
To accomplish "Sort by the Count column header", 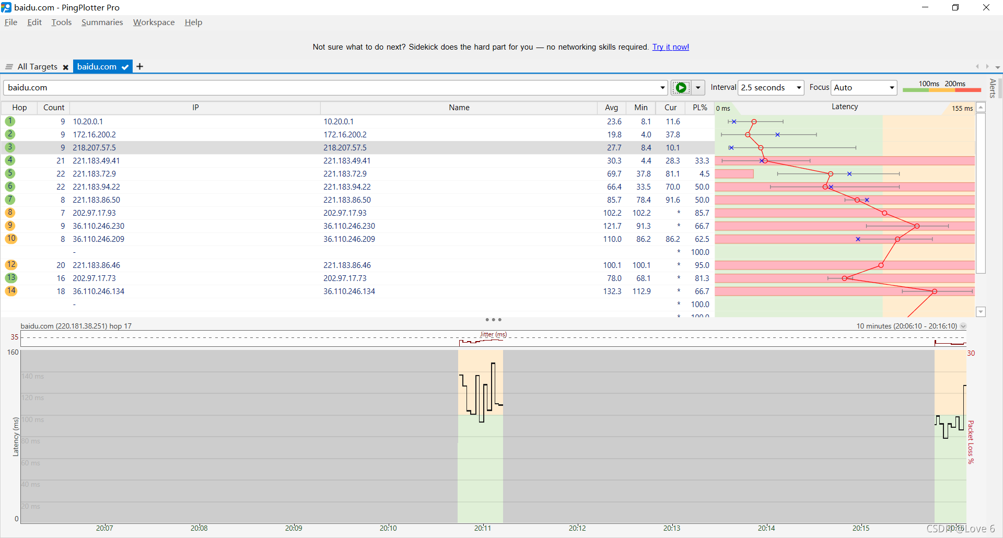I will pos(54,108).
